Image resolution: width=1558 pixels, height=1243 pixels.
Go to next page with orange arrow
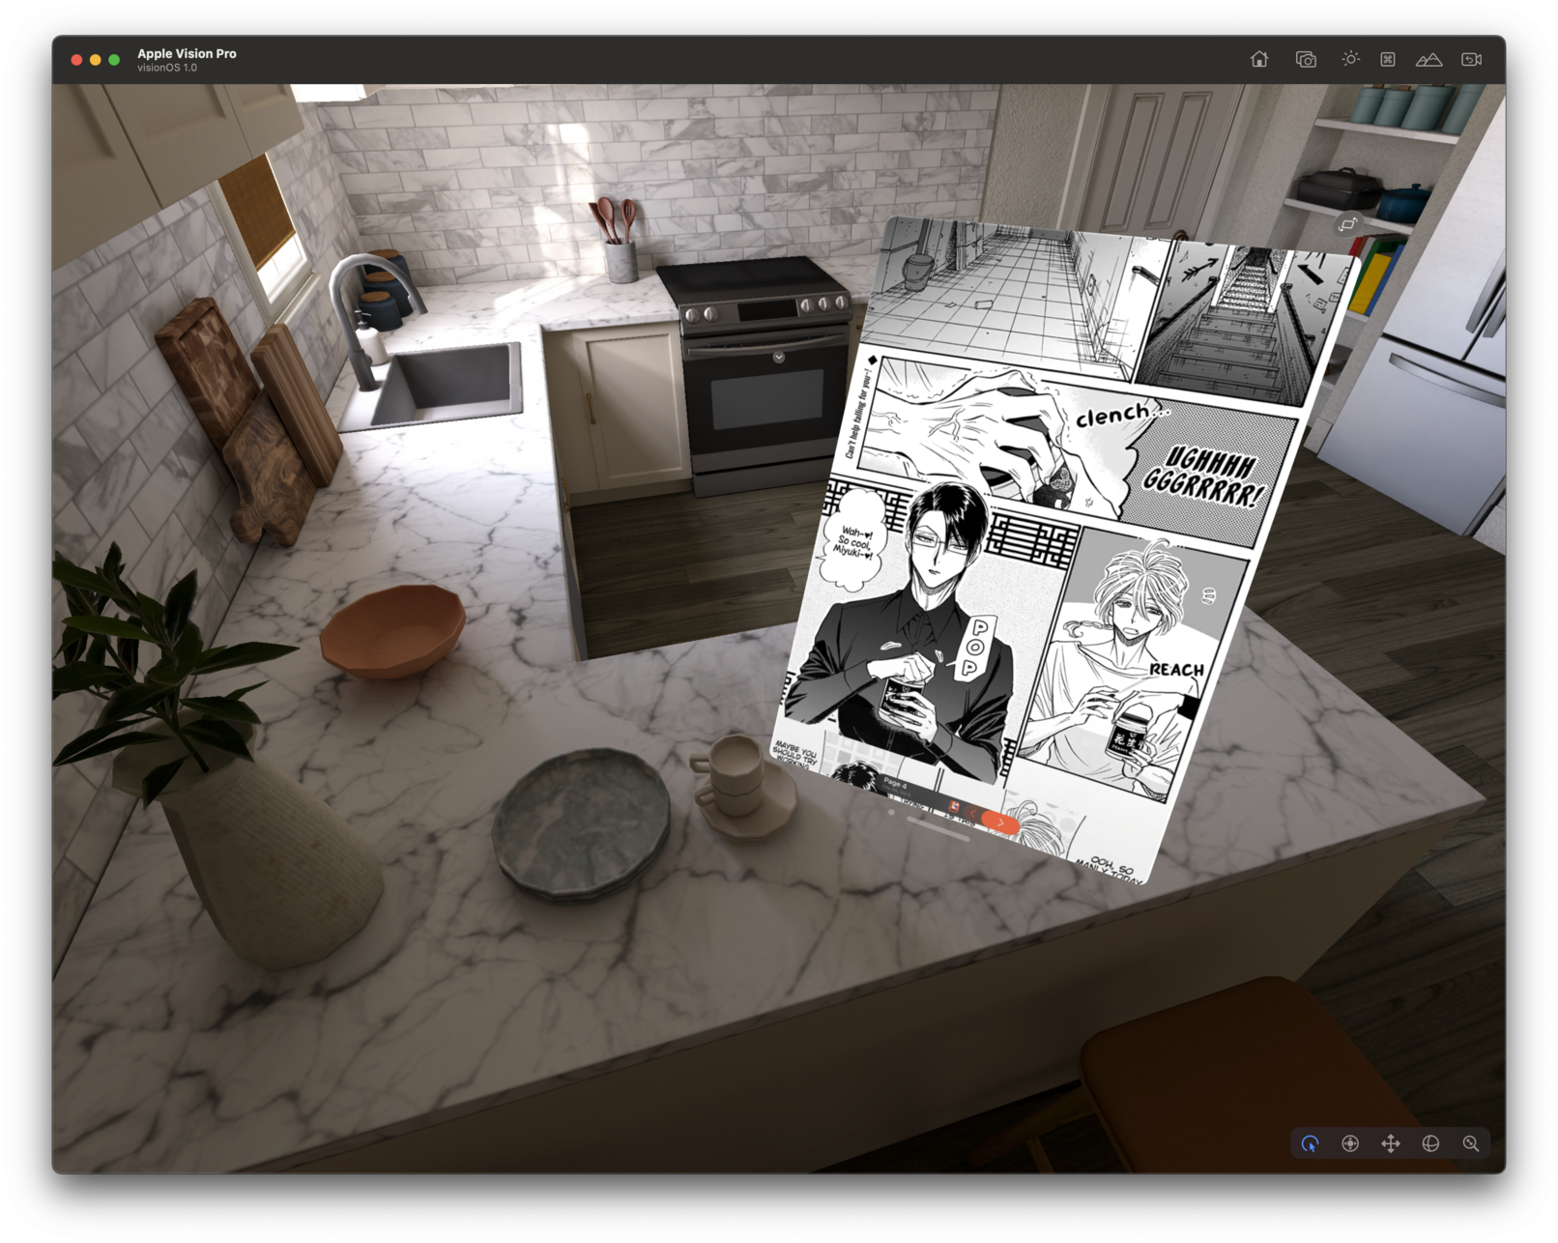[x=1000, y=823]
